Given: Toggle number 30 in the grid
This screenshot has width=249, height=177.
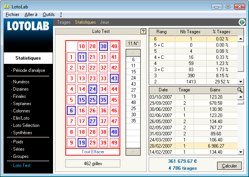Looking at the screenshot, I should pyautogui.click(x=103, y=46).
